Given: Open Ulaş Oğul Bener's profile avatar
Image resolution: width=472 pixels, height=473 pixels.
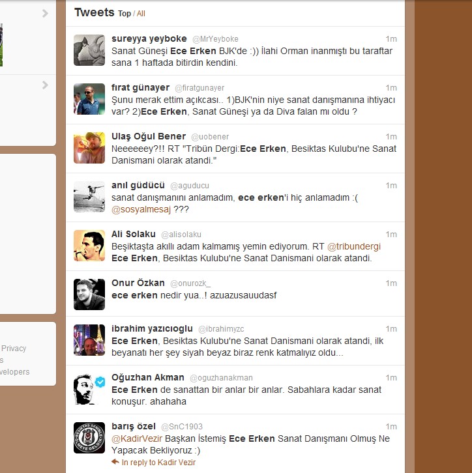Looking at the screenshot, I should coord(89,148).
